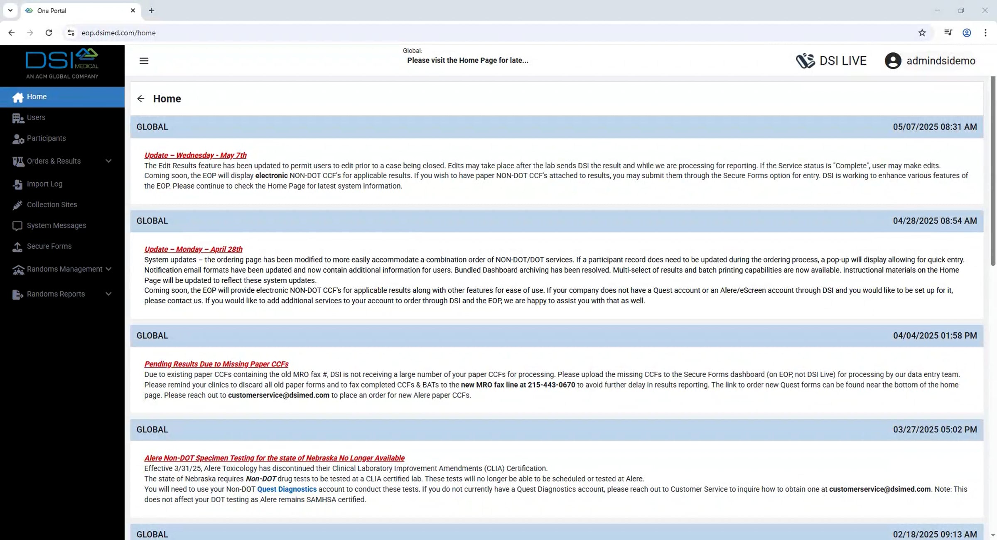Expand the Randoms Management chevron
The height and width of the screenshot is (540, 997).
(108, 269)
